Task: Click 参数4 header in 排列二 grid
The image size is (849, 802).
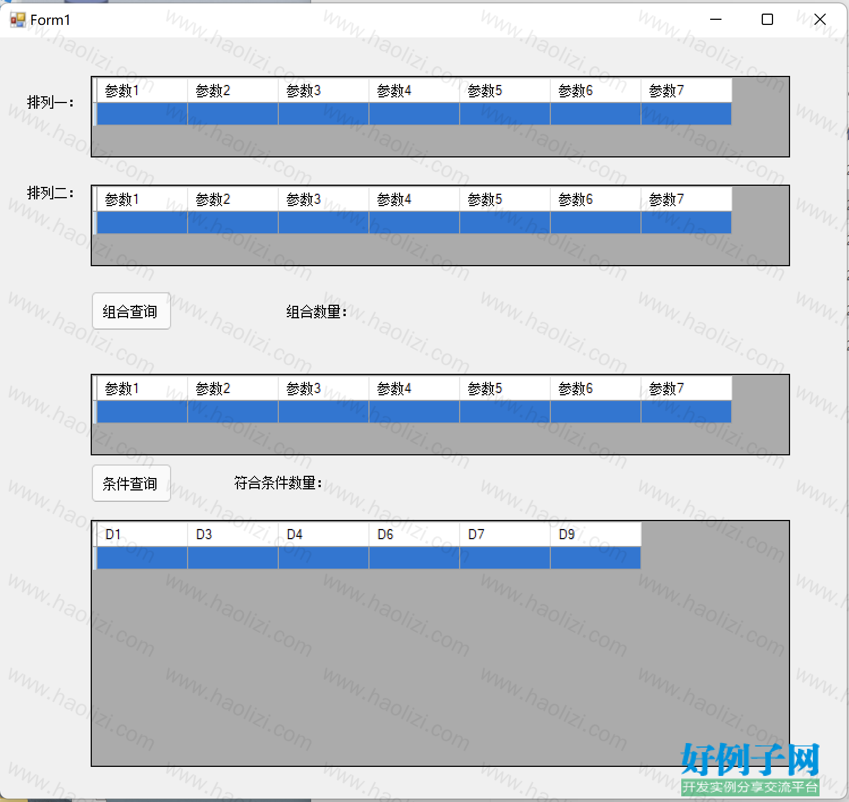Action: [414, 199]
